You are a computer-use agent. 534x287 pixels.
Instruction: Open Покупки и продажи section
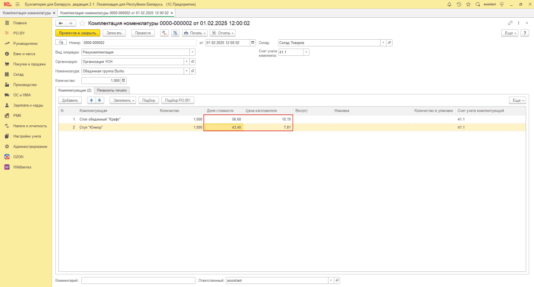coord(29,64)
